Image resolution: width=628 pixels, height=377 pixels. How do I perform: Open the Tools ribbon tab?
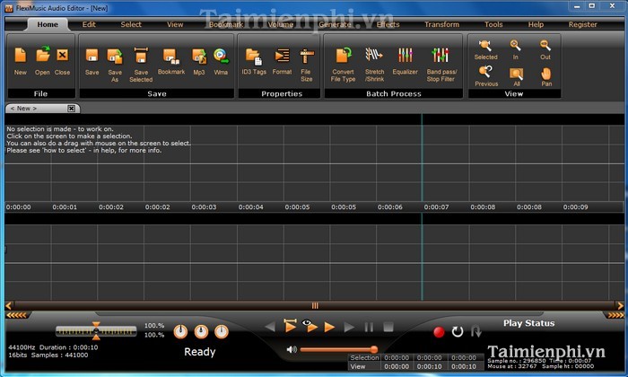[493, 24]
